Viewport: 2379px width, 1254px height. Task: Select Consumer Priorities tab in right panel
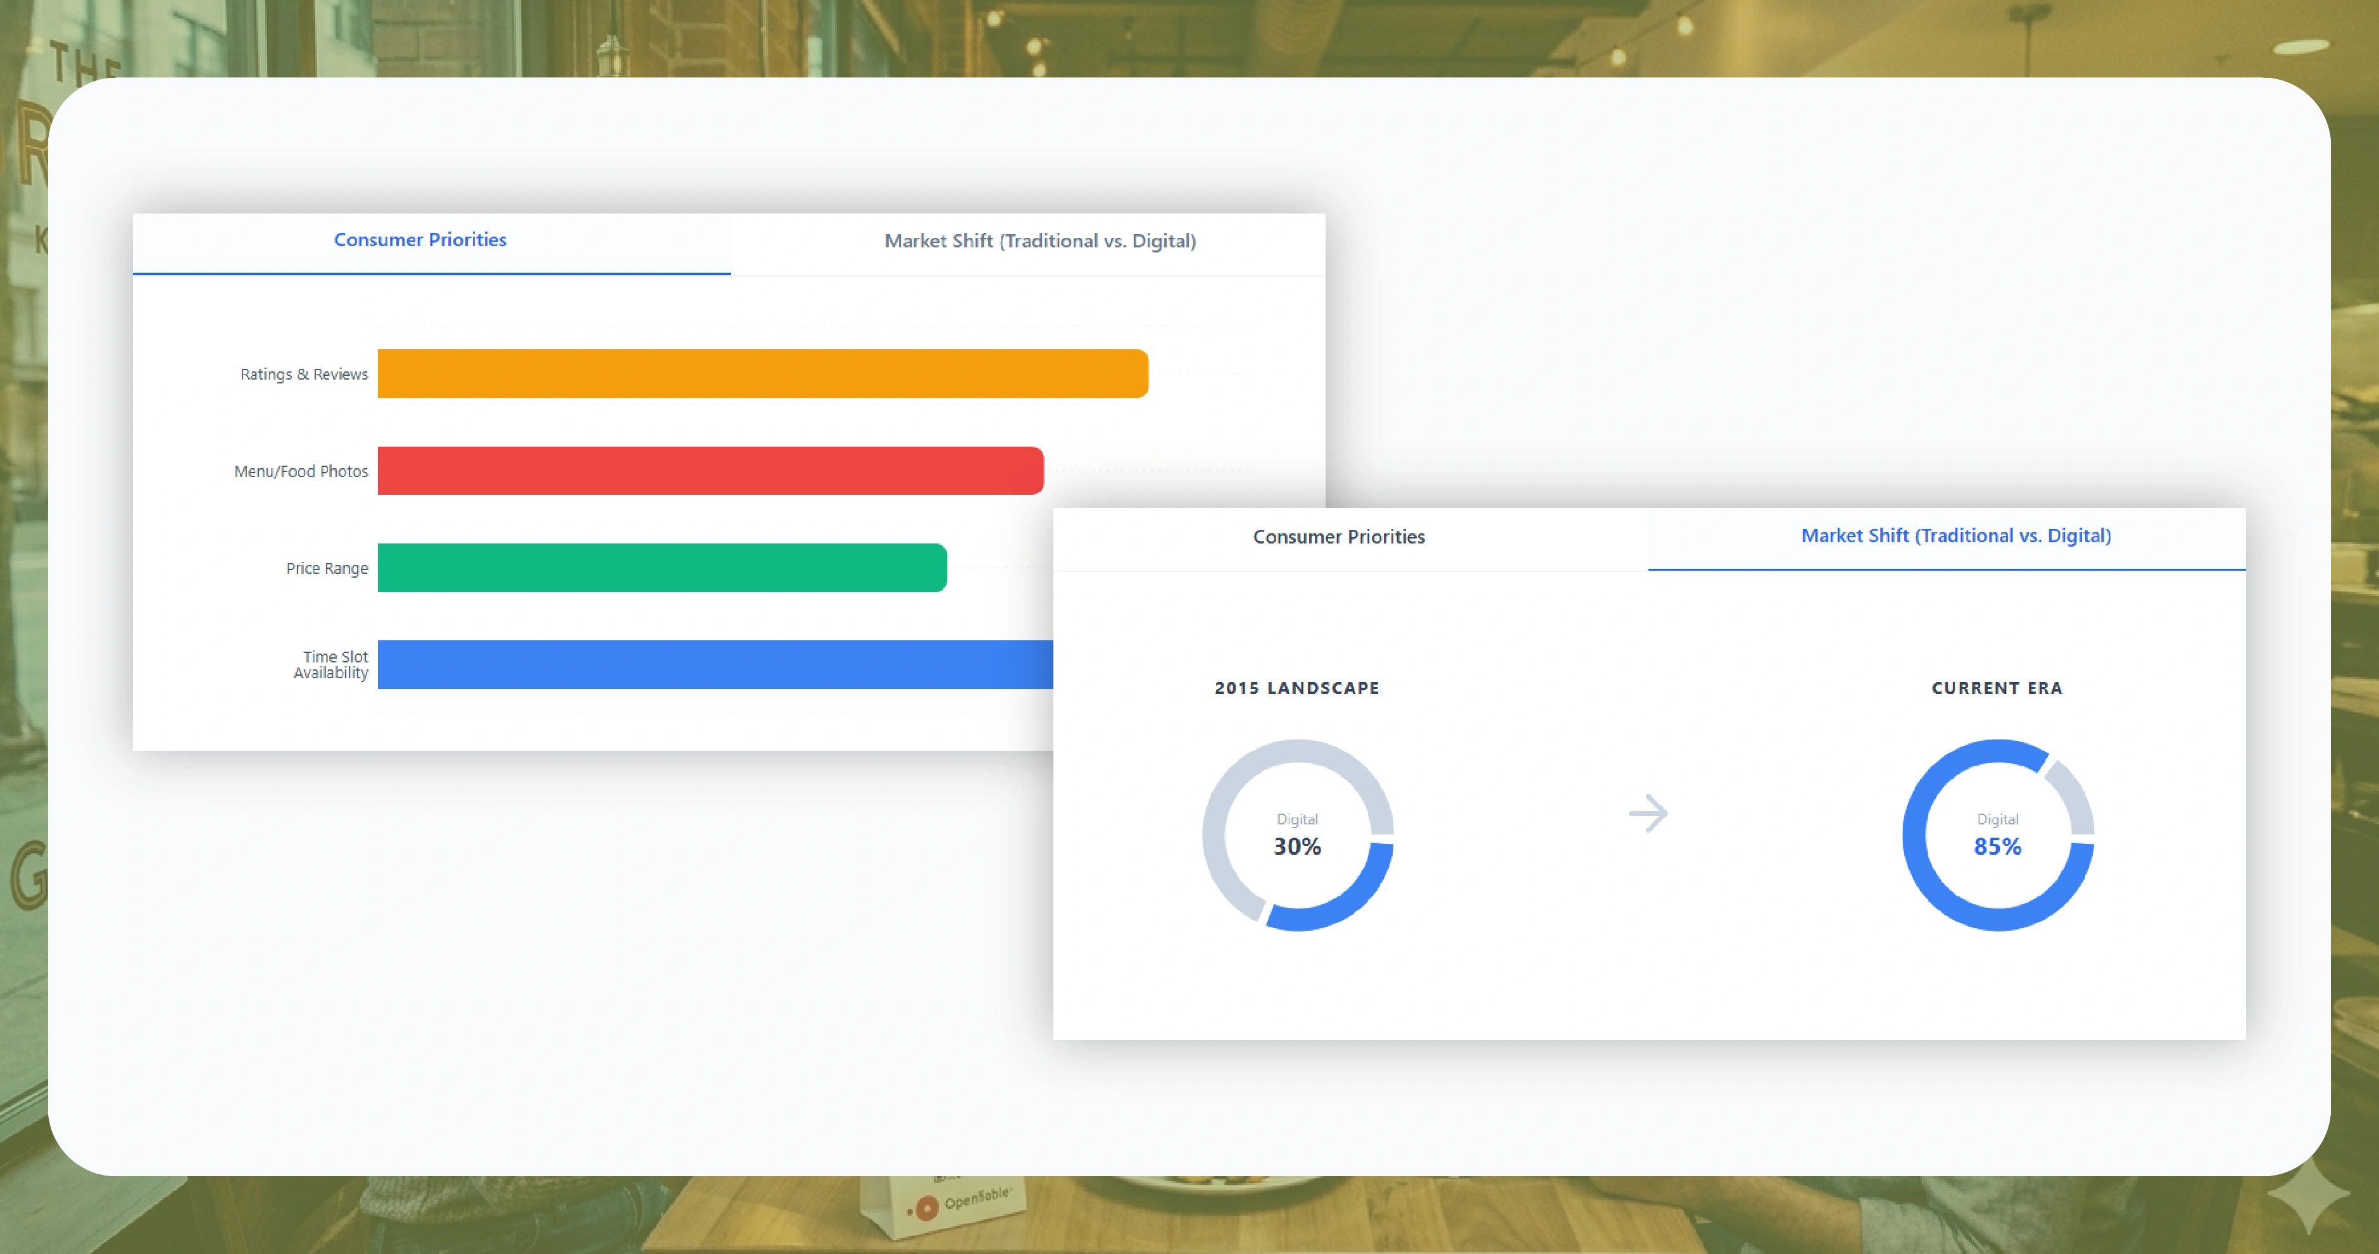[x=1338, y=537]
